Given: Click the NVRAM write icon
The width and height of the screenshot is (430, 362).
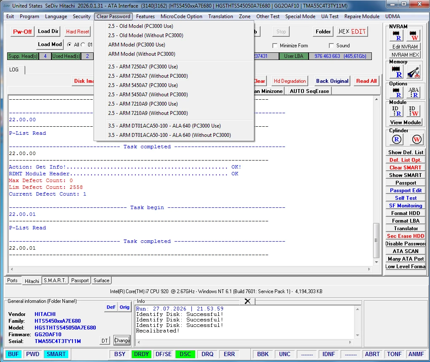Looking at the screenshot, I should [414, 36].
